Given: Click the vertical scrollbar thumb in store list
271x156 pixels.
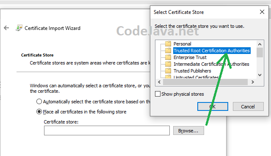Looking at the screenshot, I should pos(260,52).
